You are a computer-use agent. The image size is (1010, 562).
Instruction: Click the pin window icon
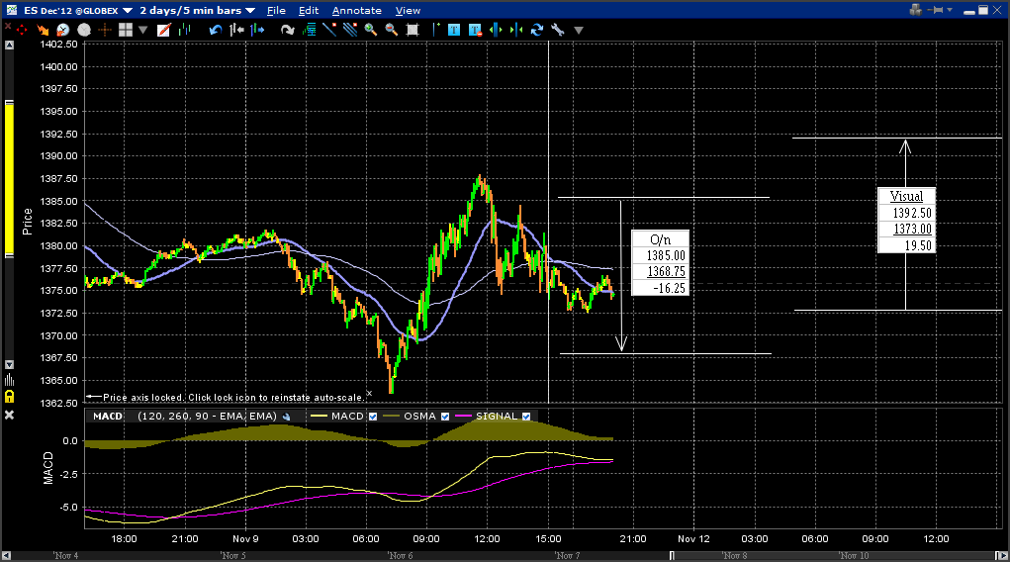click(x=937, y=10)
